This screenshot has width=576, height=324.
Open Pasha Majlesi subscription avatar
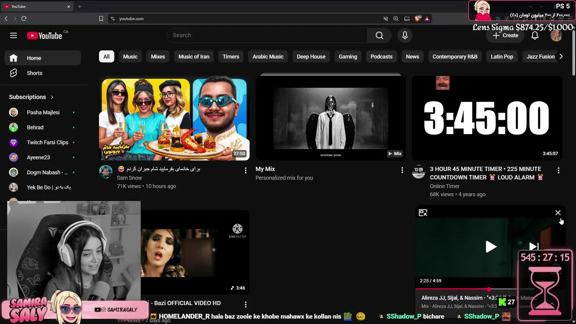pyautogui.click(x=13, y=112)
